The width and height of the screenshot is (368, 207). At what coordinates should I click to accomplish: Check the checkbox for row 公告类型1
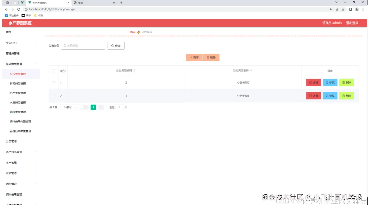(53, 96)
